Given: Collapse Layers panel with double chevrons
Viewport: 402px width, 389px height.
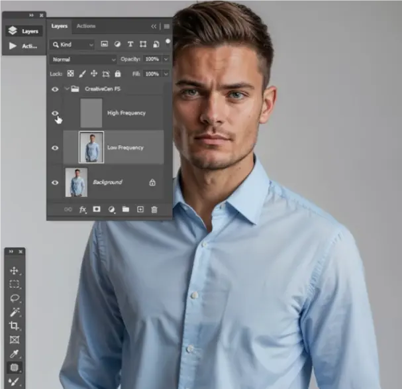Looking at the screenshot, I should (154, 27).
